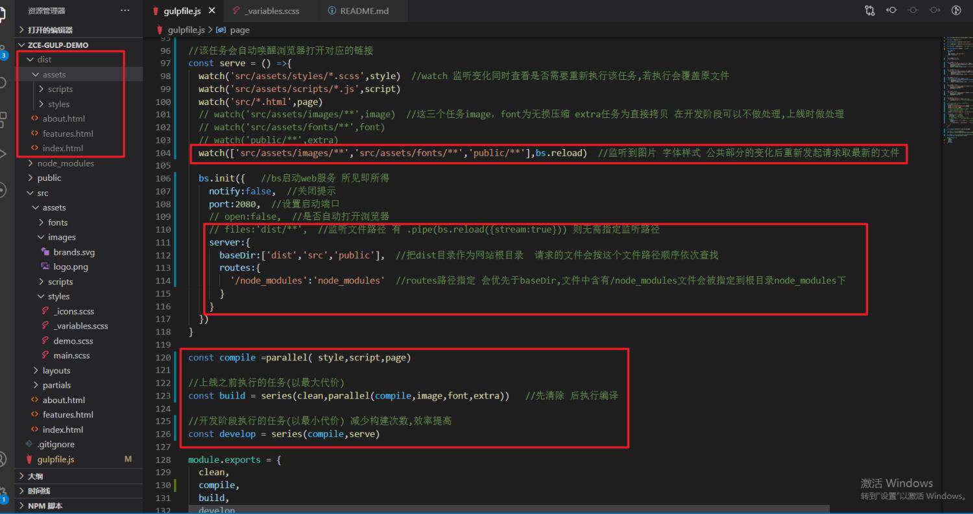Open the Extensions view icon

[3, 119]
